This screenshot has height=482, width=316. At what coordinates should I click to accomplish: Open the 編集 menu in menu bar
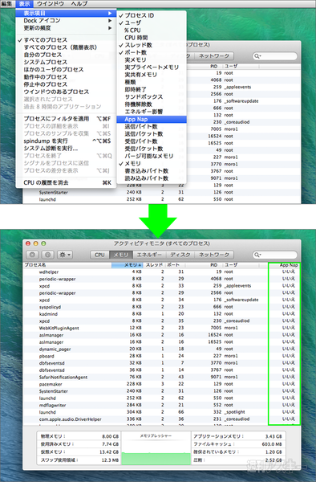pyautogui.click(x=6, y=4)
